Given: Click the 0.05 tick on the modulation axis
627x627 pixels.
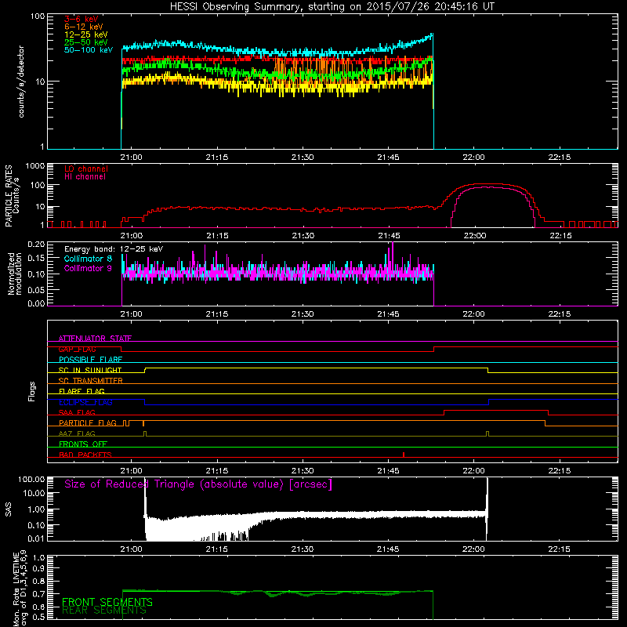Looking at the screenshot, I should [36, 289].
